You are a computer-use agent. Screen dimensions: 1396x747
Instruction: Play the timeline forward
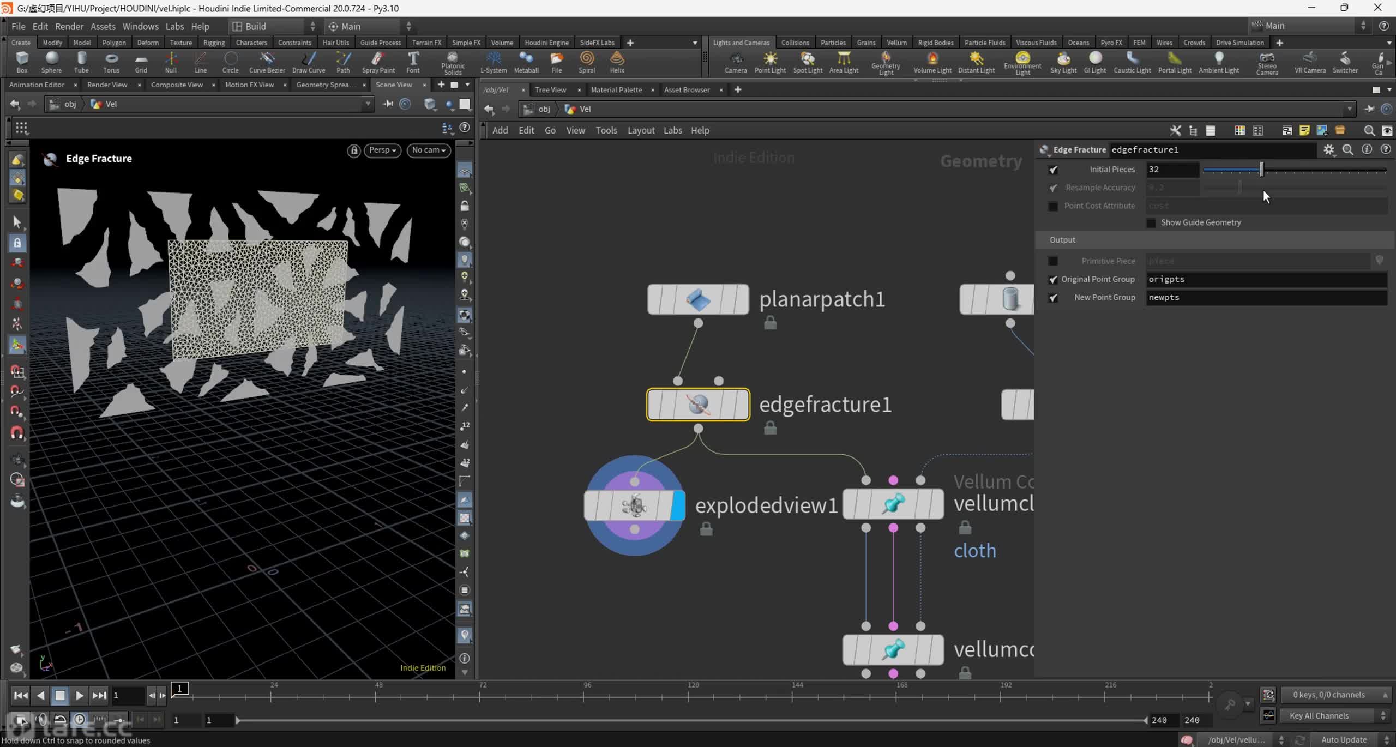tap(80, 695)
